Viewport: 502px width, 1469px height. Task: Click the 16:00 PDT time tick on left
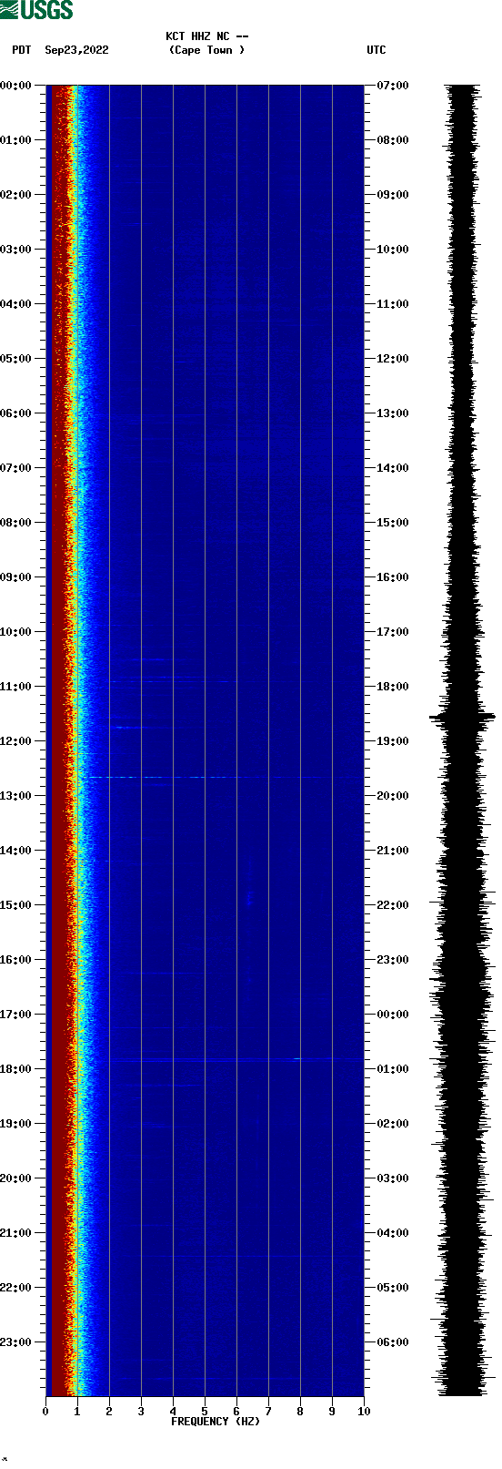point(15,960)
